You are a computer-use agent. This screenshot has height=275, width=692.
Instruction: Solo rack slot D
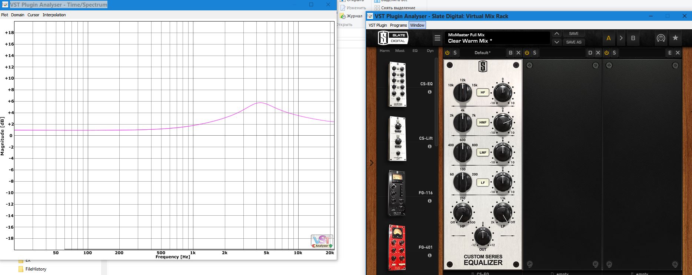(535, 53)
